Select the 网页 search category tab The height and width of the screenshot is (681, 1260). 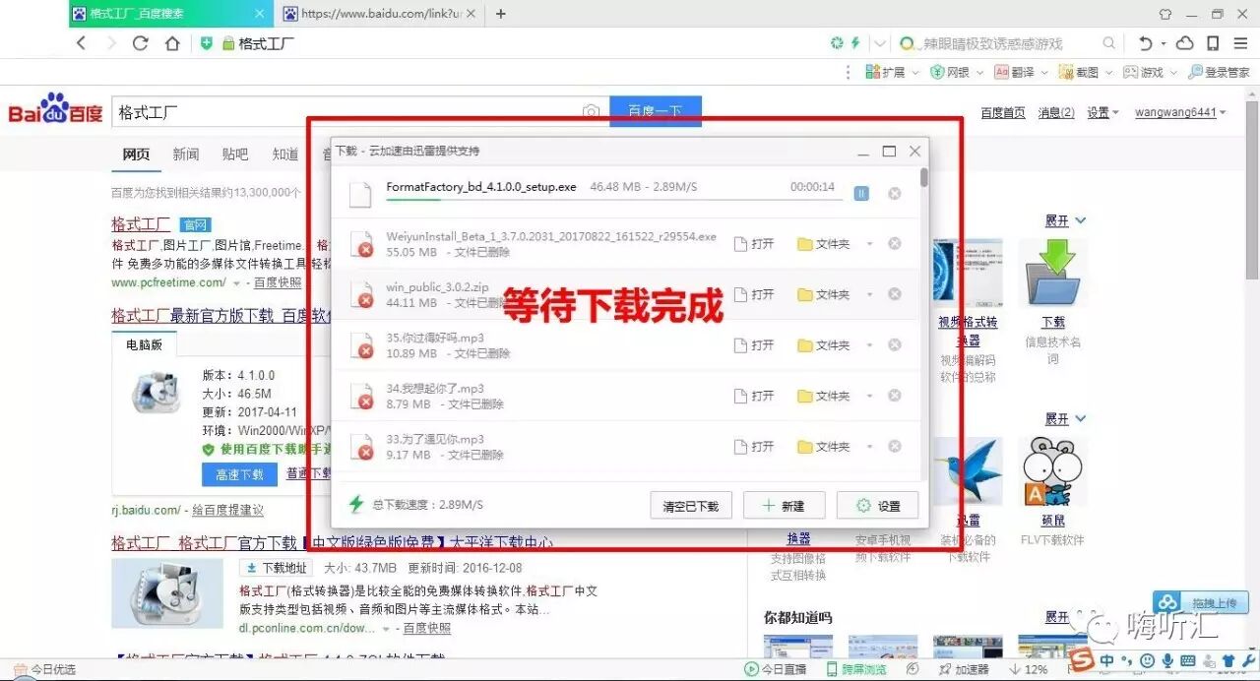136,155
